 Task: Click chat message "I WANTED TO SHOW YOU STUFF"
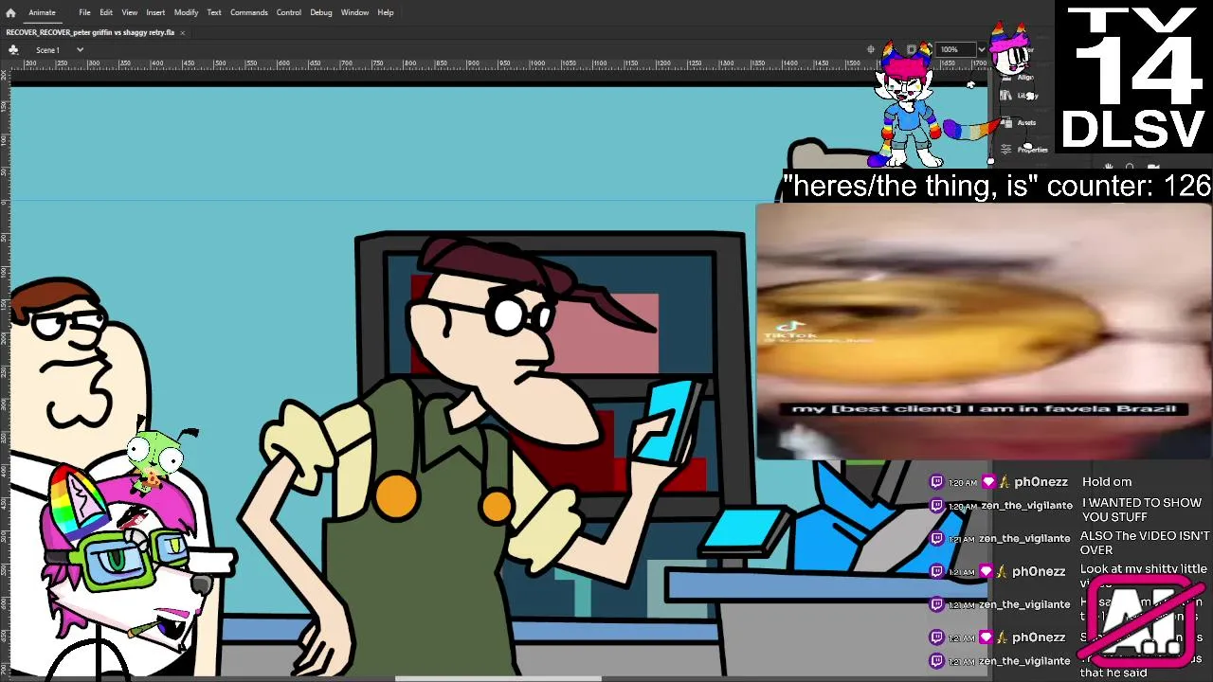[x=1141, y=510]
